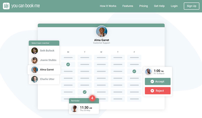The height and width of the screenshot is (118, 202).
Task: Click the M weekday column header
Action: click(x=68, y=52)
